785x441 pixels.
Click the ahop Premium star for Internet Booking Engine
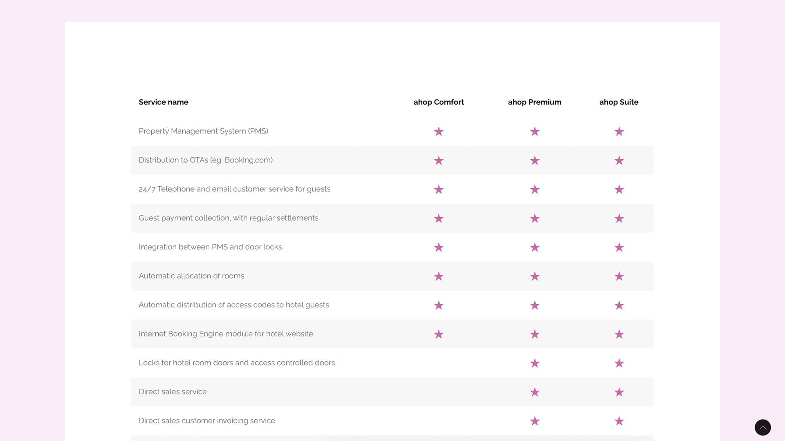coord(535,334)
